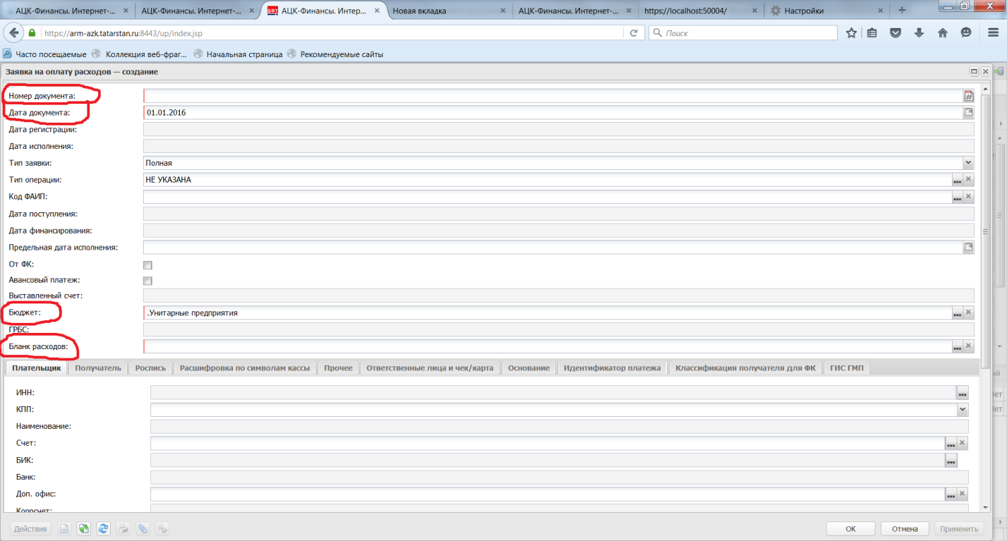Clear the Бюджет field with X icon
This screenshot has height=541, width=1007.
click(x=968, y=312)
